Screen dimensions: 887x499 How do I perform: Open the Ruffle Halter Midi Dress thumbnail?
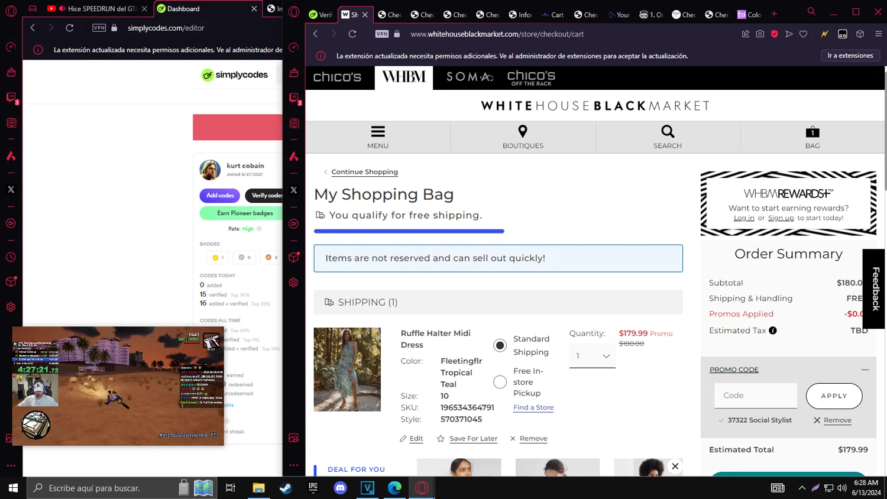(347, 370)
